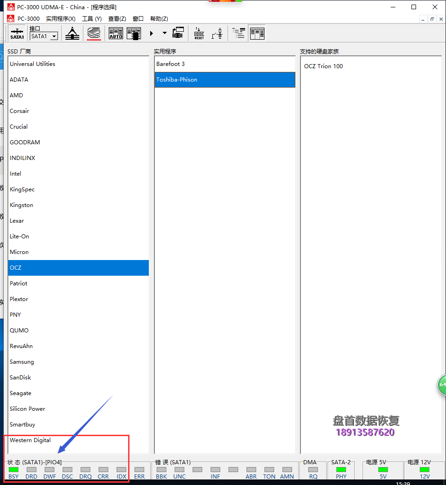Select RevuAhn in SSD vendor list

point(78,346)
